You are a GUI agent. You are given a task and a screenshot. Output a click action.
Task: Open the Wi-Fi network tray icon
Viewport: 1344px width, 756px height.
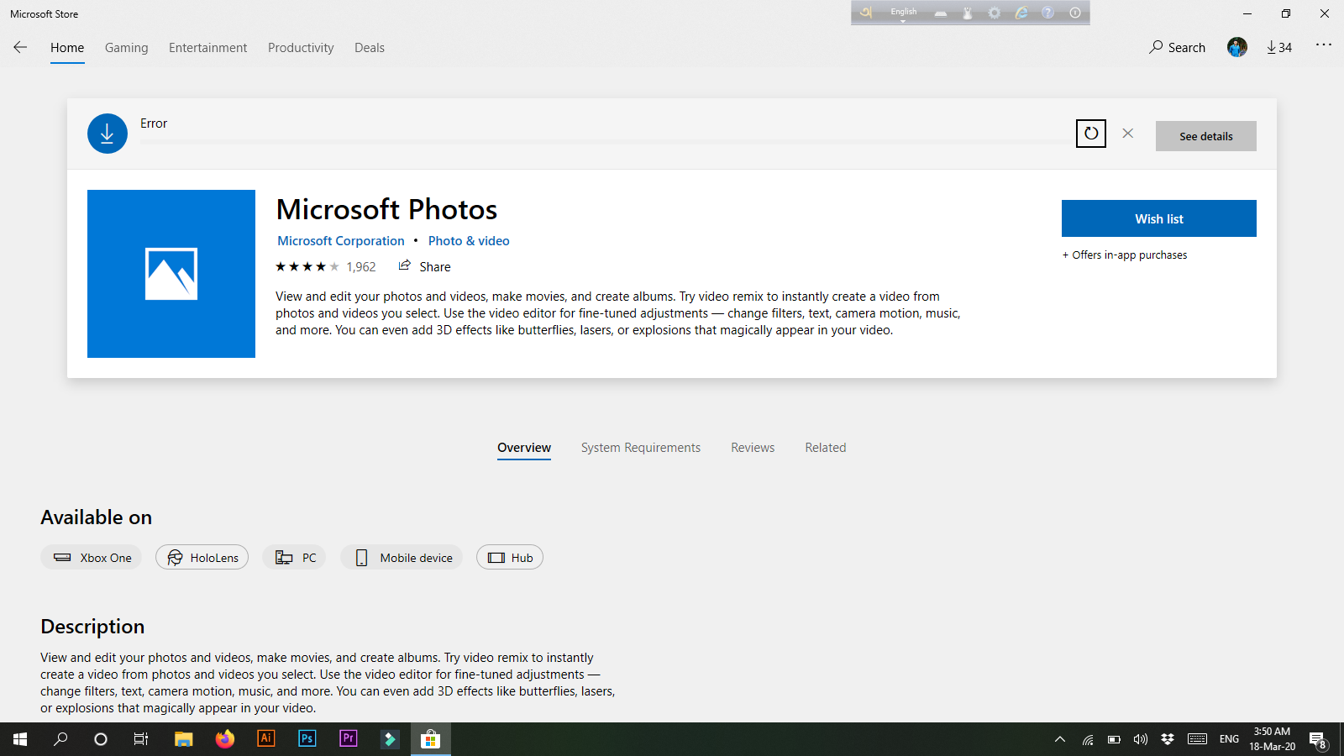[x=1088, y=740]
